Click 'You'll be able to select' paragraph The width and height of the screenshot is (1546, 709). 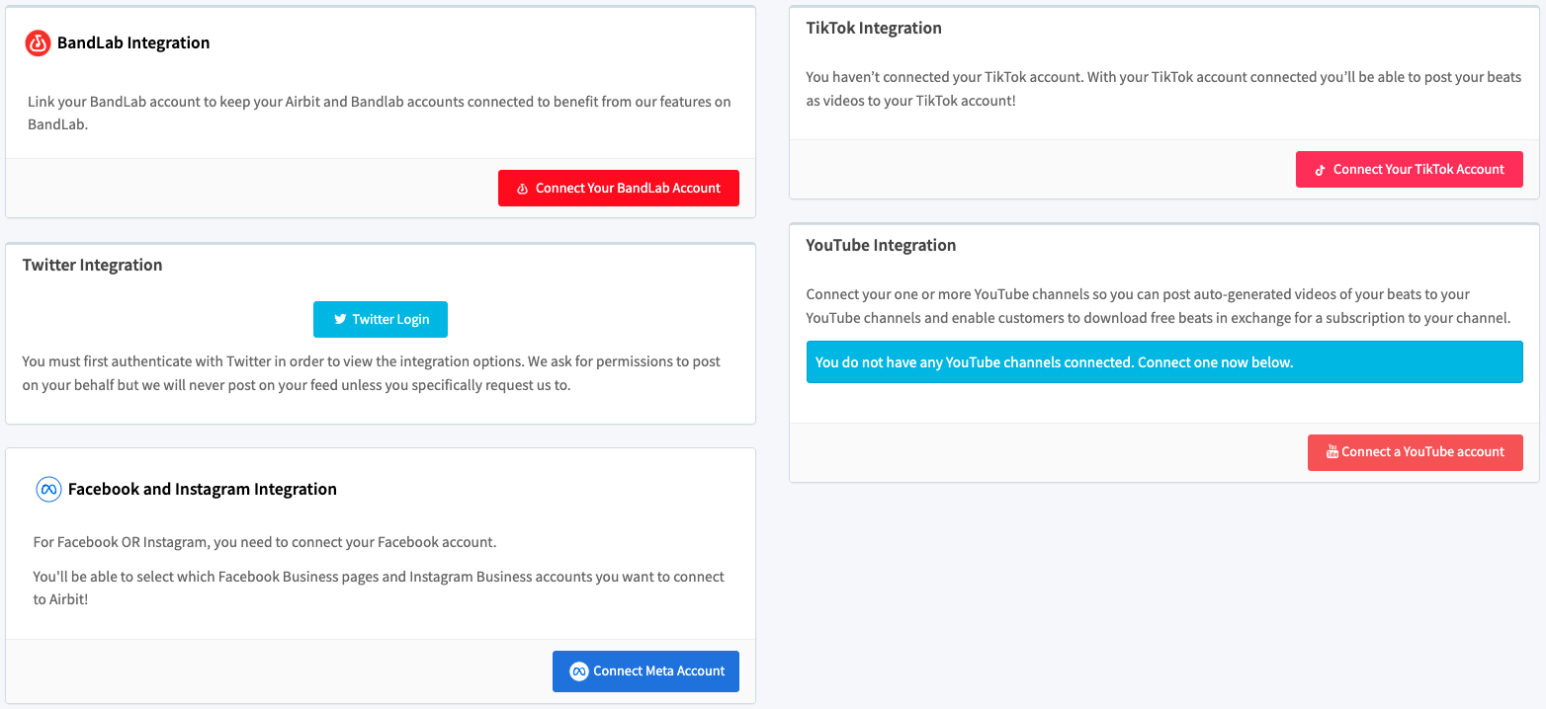(x=379, y=588)
